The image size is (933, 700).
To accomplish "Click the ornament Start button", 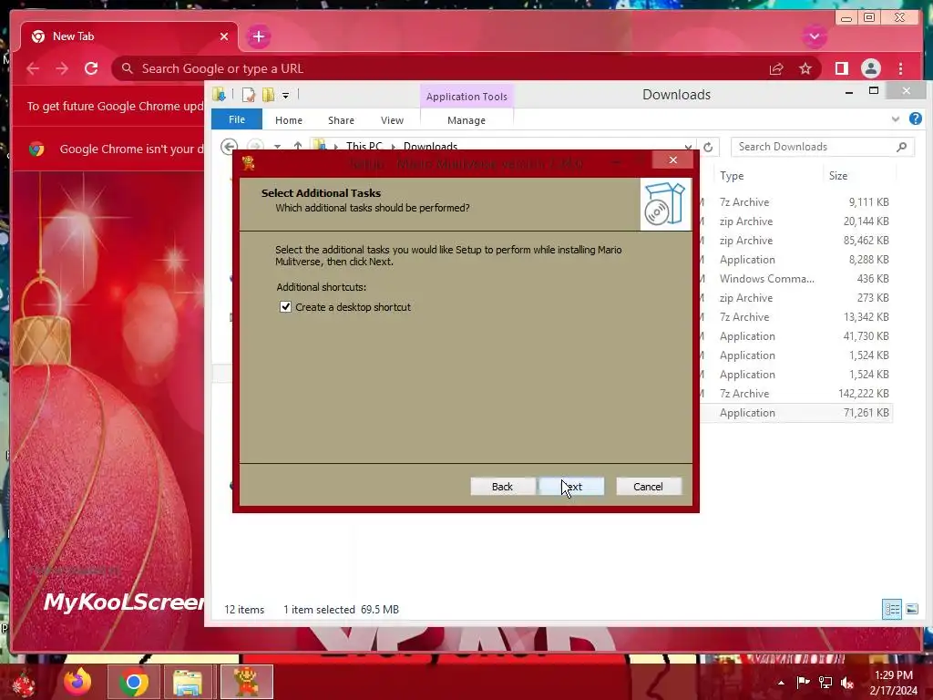I will click(x=24, y=683).
